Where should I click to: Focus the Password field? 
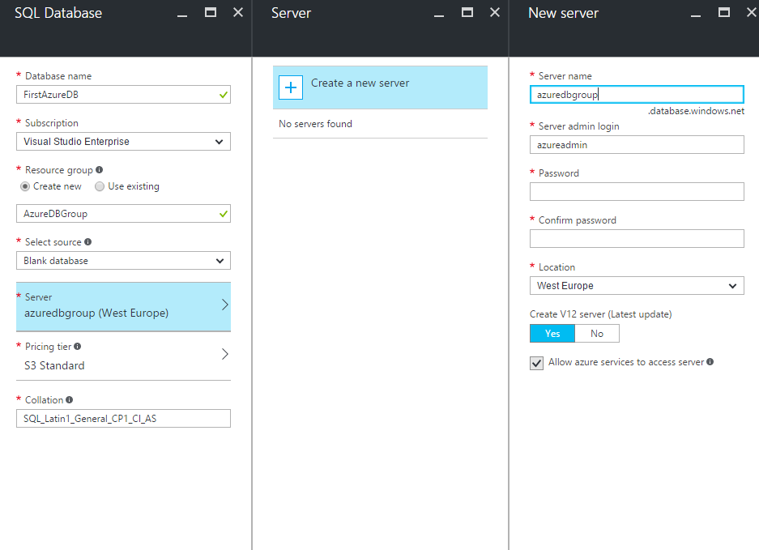tap(637, 192)
